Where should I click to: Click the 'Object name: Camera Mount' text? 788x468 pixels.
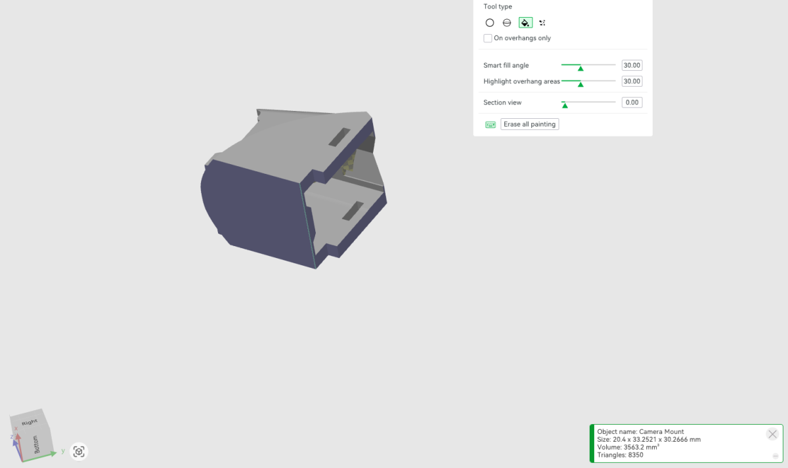pos(640,432)
